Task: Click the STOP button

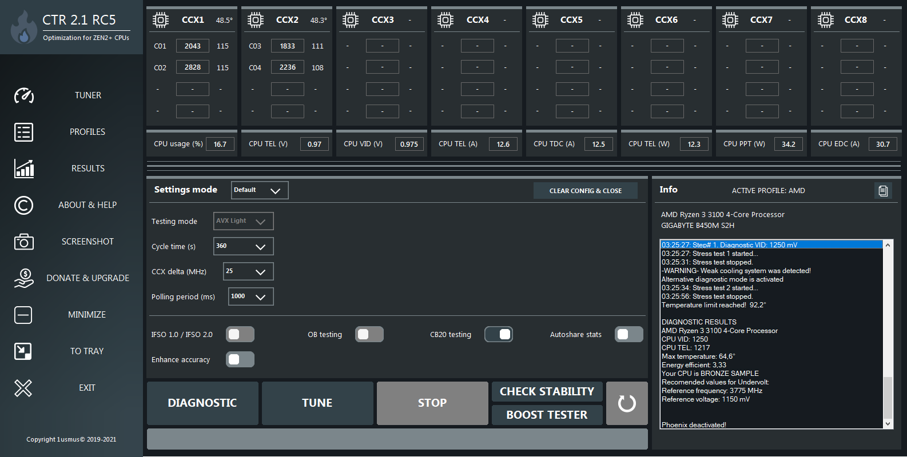Action: [432, 403]
